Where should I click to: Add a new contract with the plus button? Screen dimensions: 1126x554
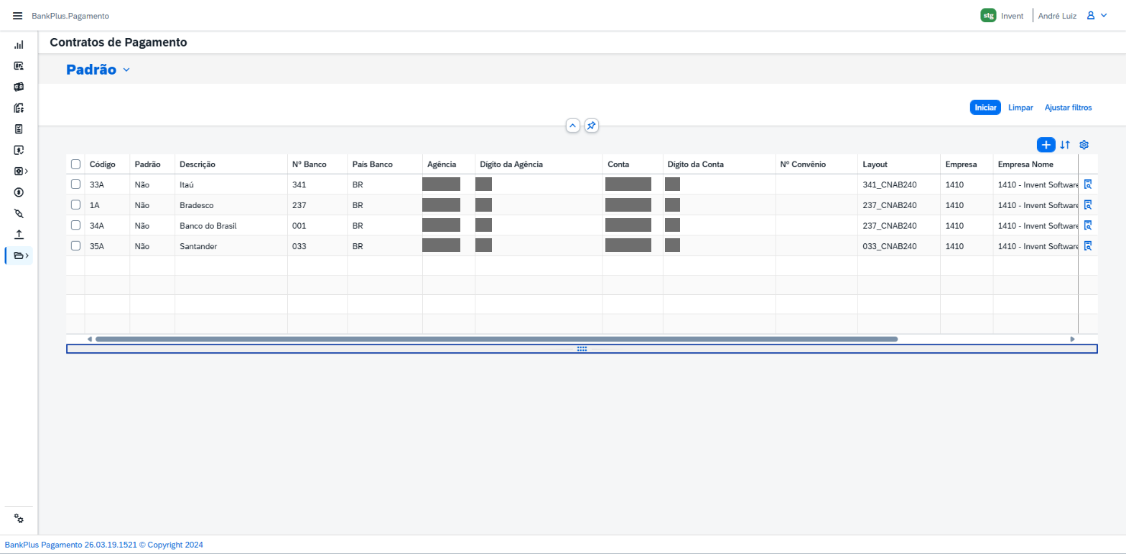[1046, 145]
